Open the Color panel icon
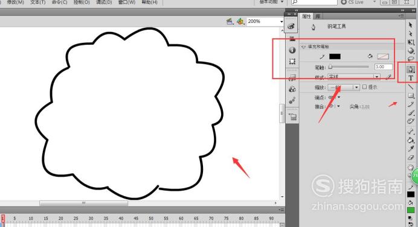The image size is (418, 227). pyautogui.click(x=291, y=26)
